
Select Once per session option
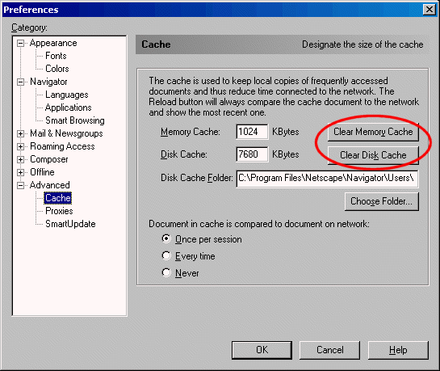click(x=166, y=238)
